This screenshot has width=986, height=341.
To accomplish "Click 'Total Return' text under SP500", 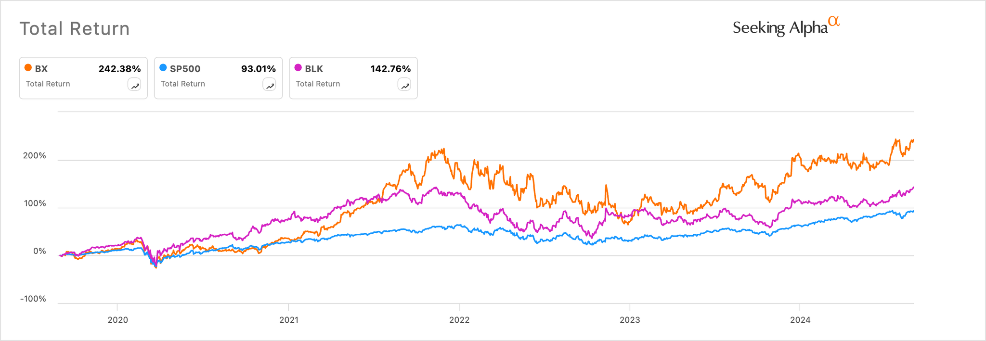I will (x=183, y=84).
